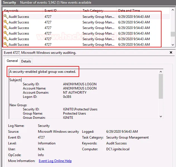Sort events by the Event ID column header

[x=50, y=11]
